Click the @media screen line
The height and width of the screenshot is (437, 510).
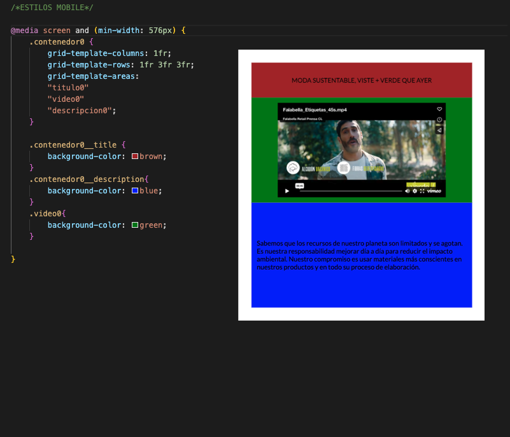pyautogui.click(x=98, y=31)
